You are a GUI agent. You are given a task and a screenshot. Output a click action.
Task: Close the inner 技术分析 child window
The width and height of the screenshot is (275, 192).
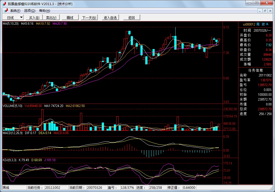pyautogui.click(x=270, y=11)
